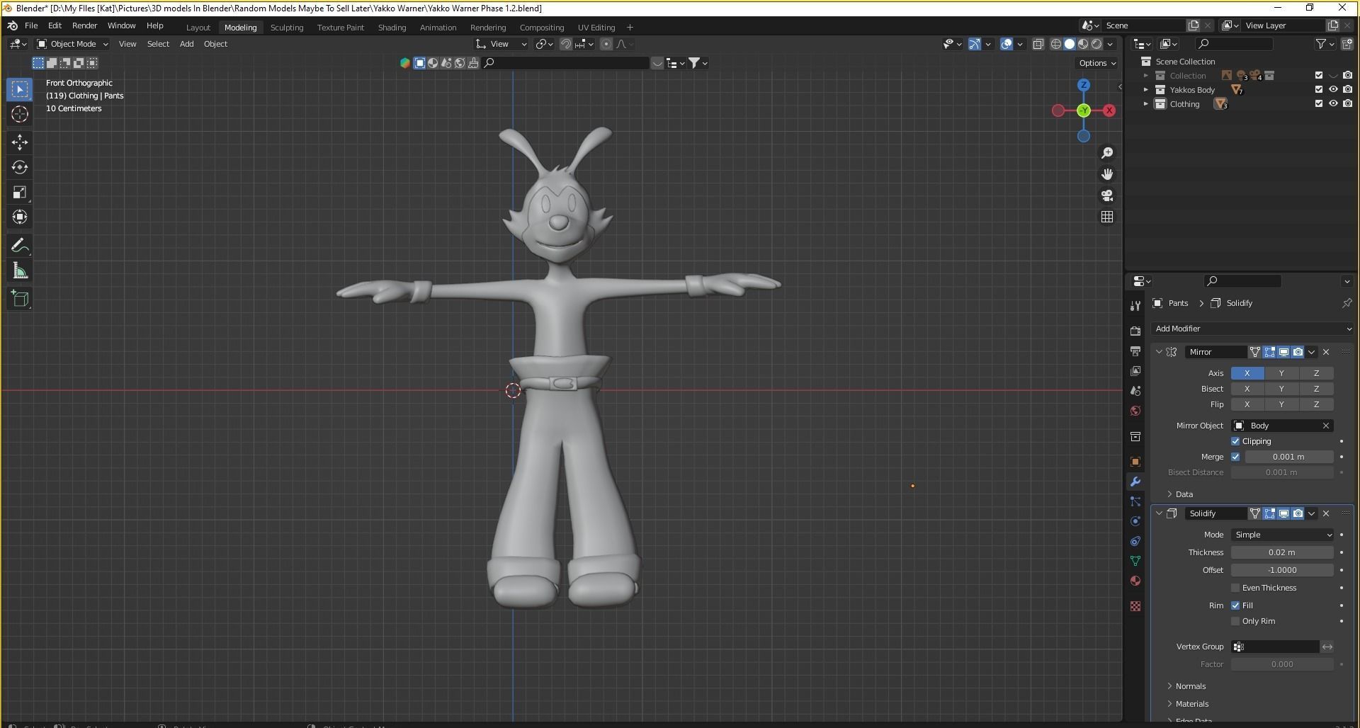Switch to the UV Editing workspace tab
This screenshot has height=728, width=1360.
(x=596, y=28)
